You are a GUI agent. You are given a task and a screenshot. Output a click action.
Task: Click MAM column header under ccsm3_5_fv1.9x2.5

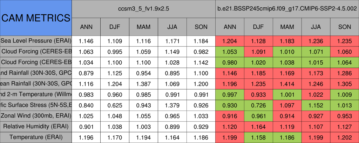[143, 27]
